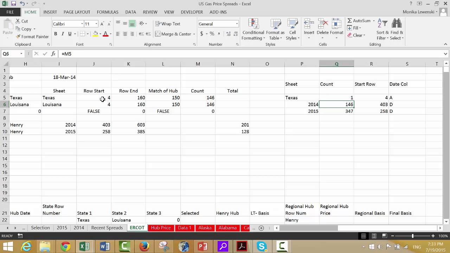Switch to the FORMULAS ribbon tab
This screenshot has height=253, width=450.
click(x=108, y=12)
